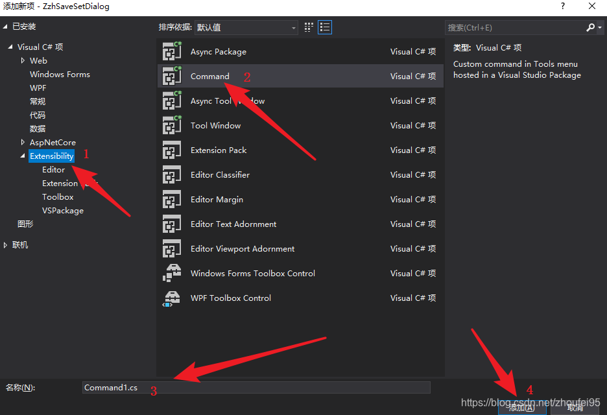This screenshot has height=415, width=607.
Task: Collapse the Extensibility tree node
Action: [x=23, y=156]
